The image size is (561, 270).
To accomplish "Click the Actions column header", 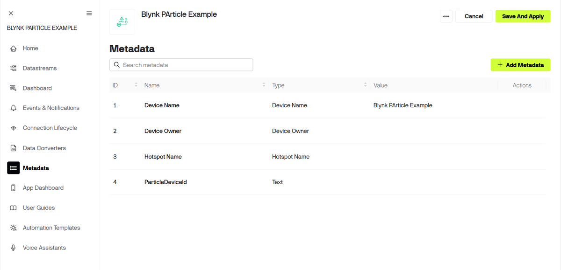I will coord(522,85).
